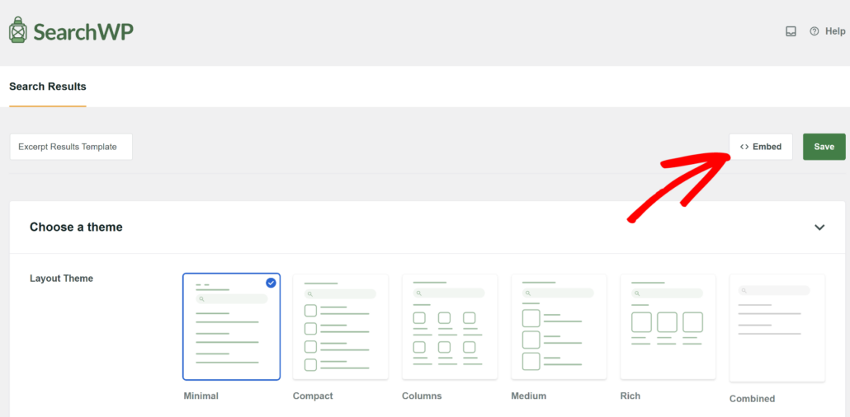Click the Combined caption text

pos(752,399)
